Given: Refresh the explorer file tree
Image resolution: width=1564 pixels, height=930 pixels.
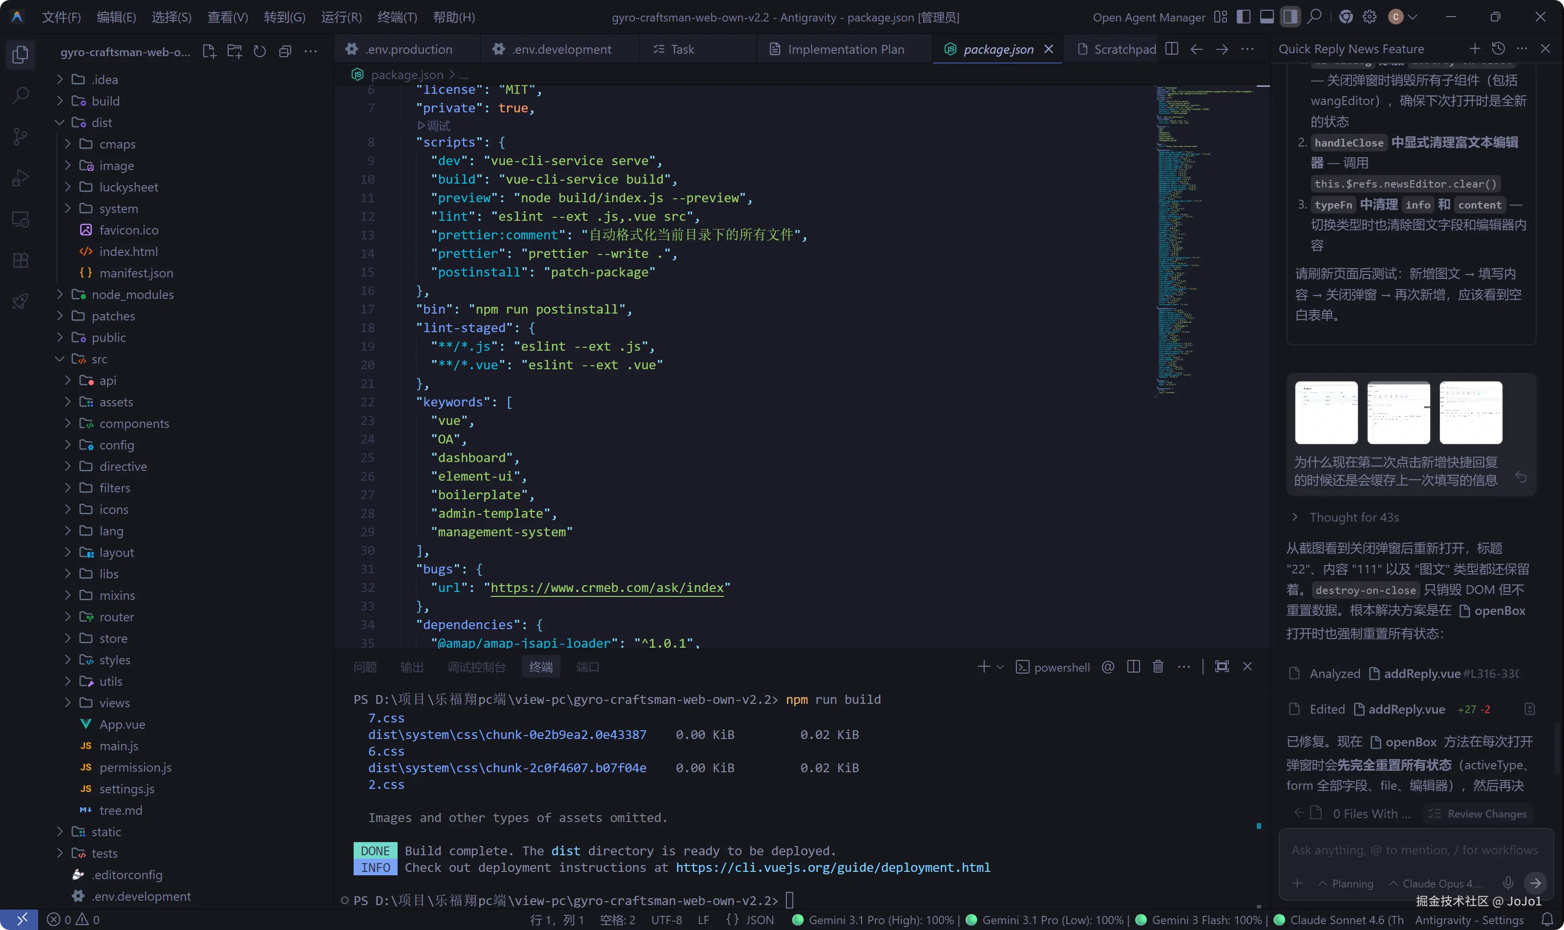Looking at the screenshot, I should tap(259, 51).
